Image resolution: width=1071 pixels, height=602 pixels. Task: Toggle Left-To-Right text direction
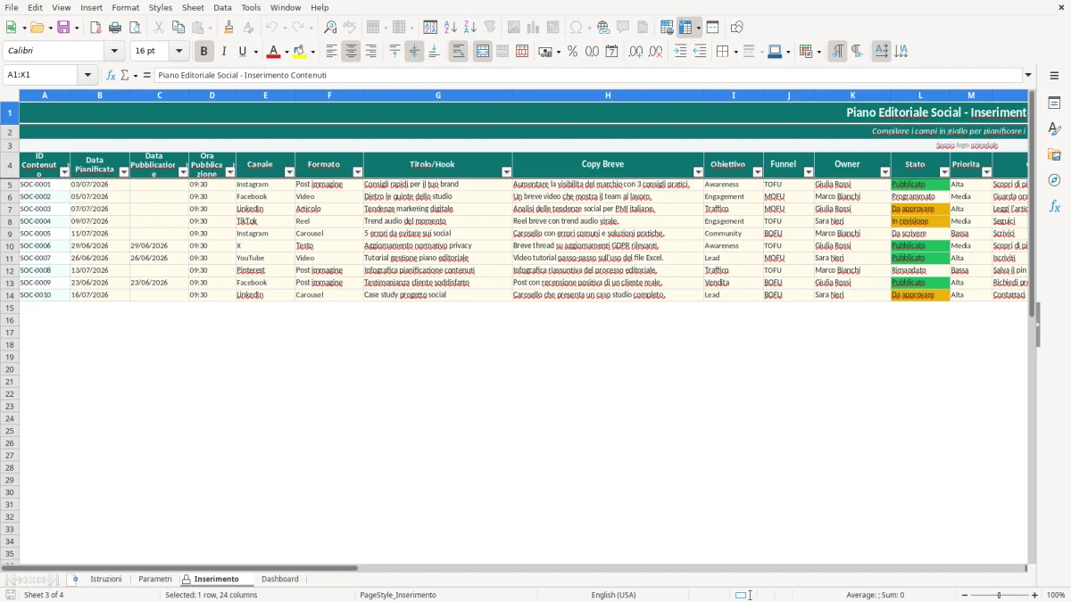pyautogui.click(x=836, y=52)
